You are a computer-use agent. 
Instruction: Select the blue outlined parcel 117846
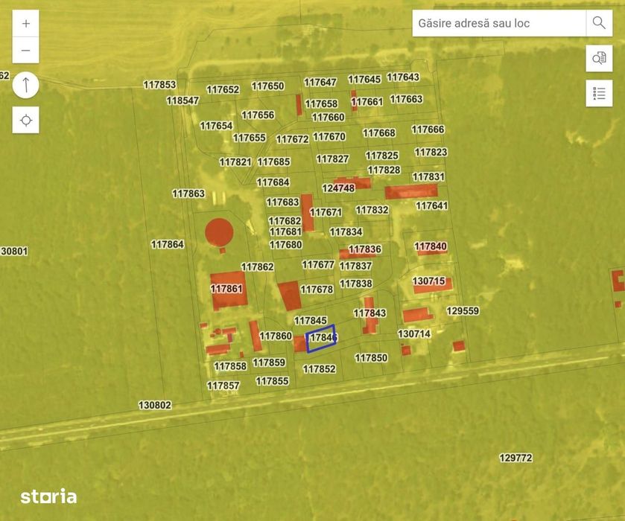pos(321,339)
